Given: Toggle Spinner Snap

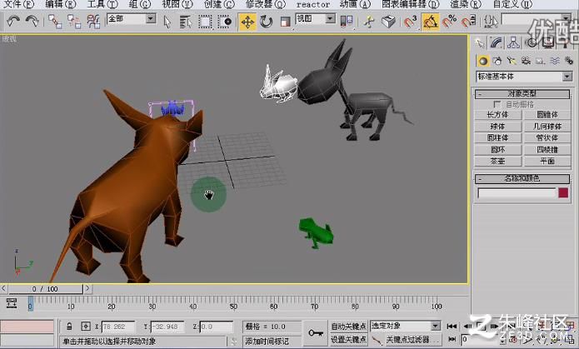Looking at the screenshot, I should tap(468, 22).
